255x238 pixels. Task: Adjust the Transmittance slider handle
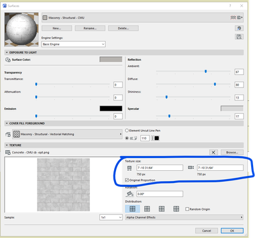36,84
